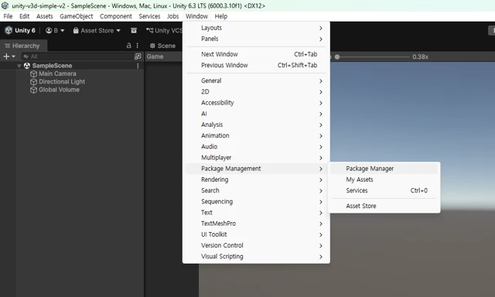This screenshot has height=297, width=495.
Task: Expand the Accessibility submenu
Action: (x=256, y=103)
